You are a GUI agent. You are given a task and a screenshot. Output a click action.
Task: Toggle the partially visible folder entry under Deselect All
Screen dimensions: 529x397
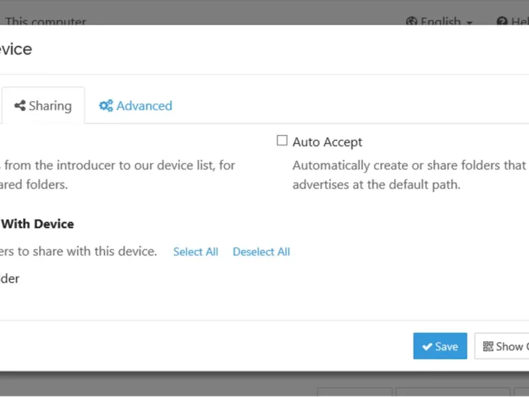[x=9, y=279]
